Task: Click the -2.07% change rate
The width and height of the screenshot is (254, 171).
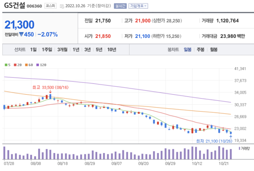Action: click(x=48, y=34)
